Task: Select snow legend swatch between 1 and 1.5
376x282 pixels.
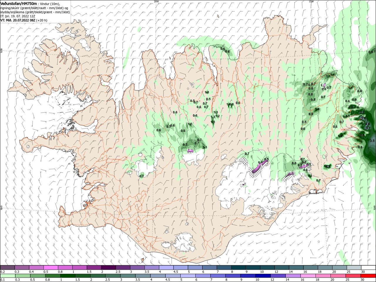Action: click(x=79, y=268)
